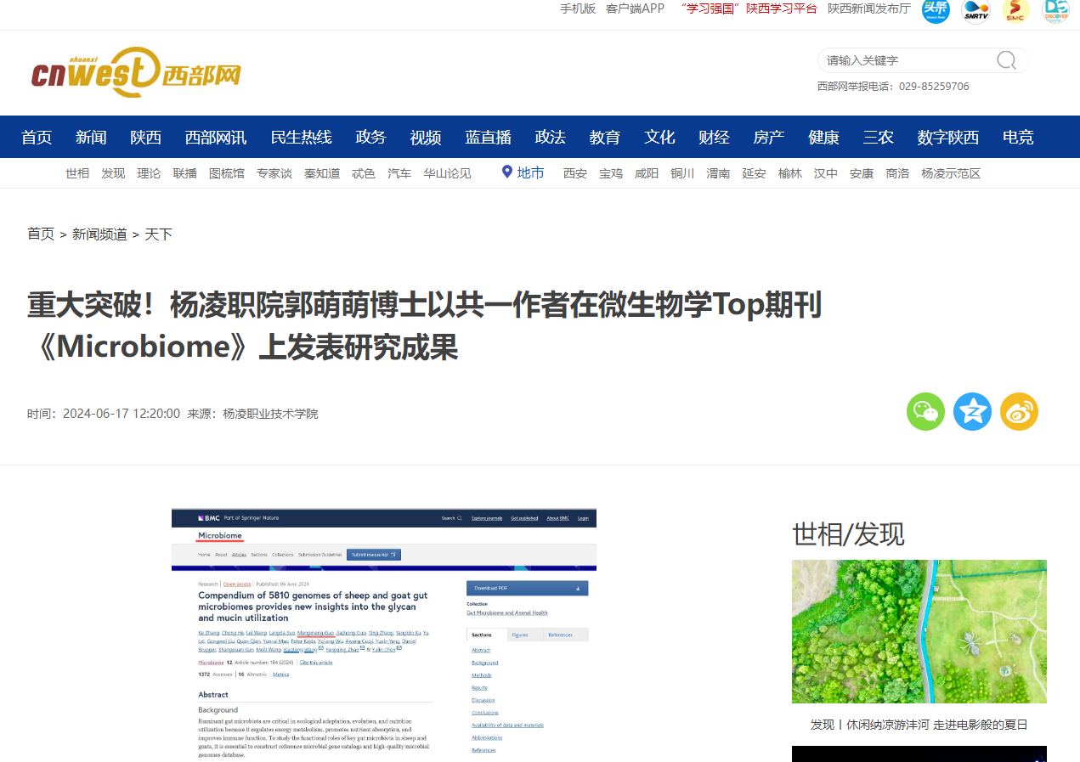Click the cnwest 西部网 logo
Screen dimensions: 1080x762
136,73
